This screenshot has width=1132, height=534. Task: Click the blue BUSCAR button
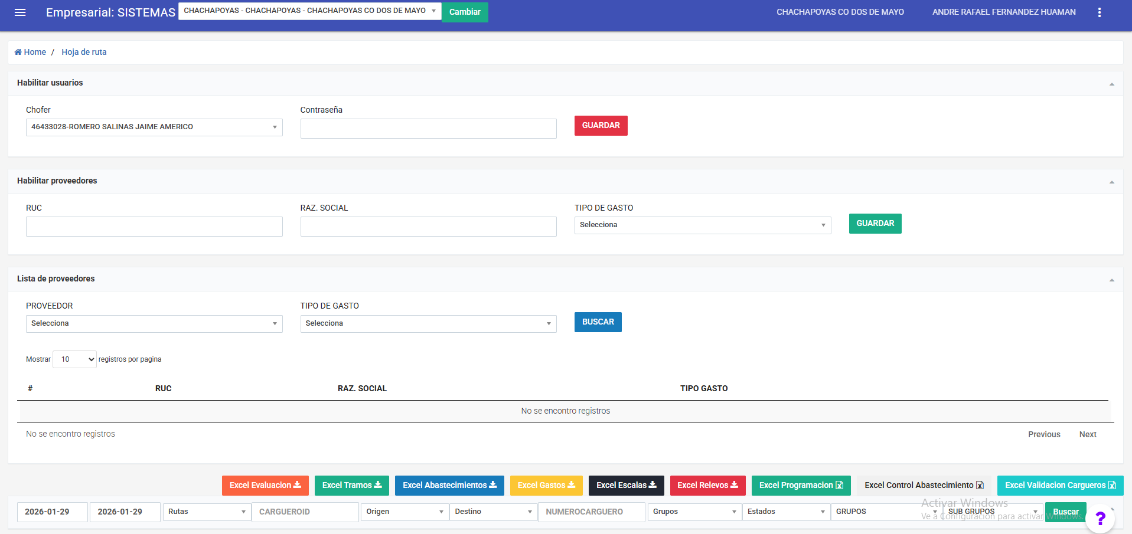598,322
